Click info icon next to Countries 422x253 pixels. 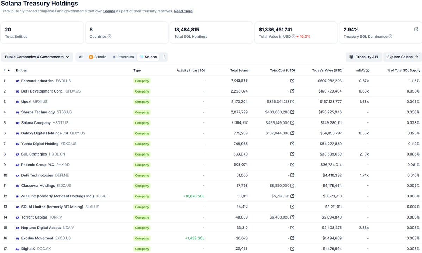(x=109, y=36)
